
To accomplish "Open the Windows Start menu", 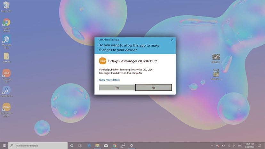I will pyautogui.click(x=4, y=145).
